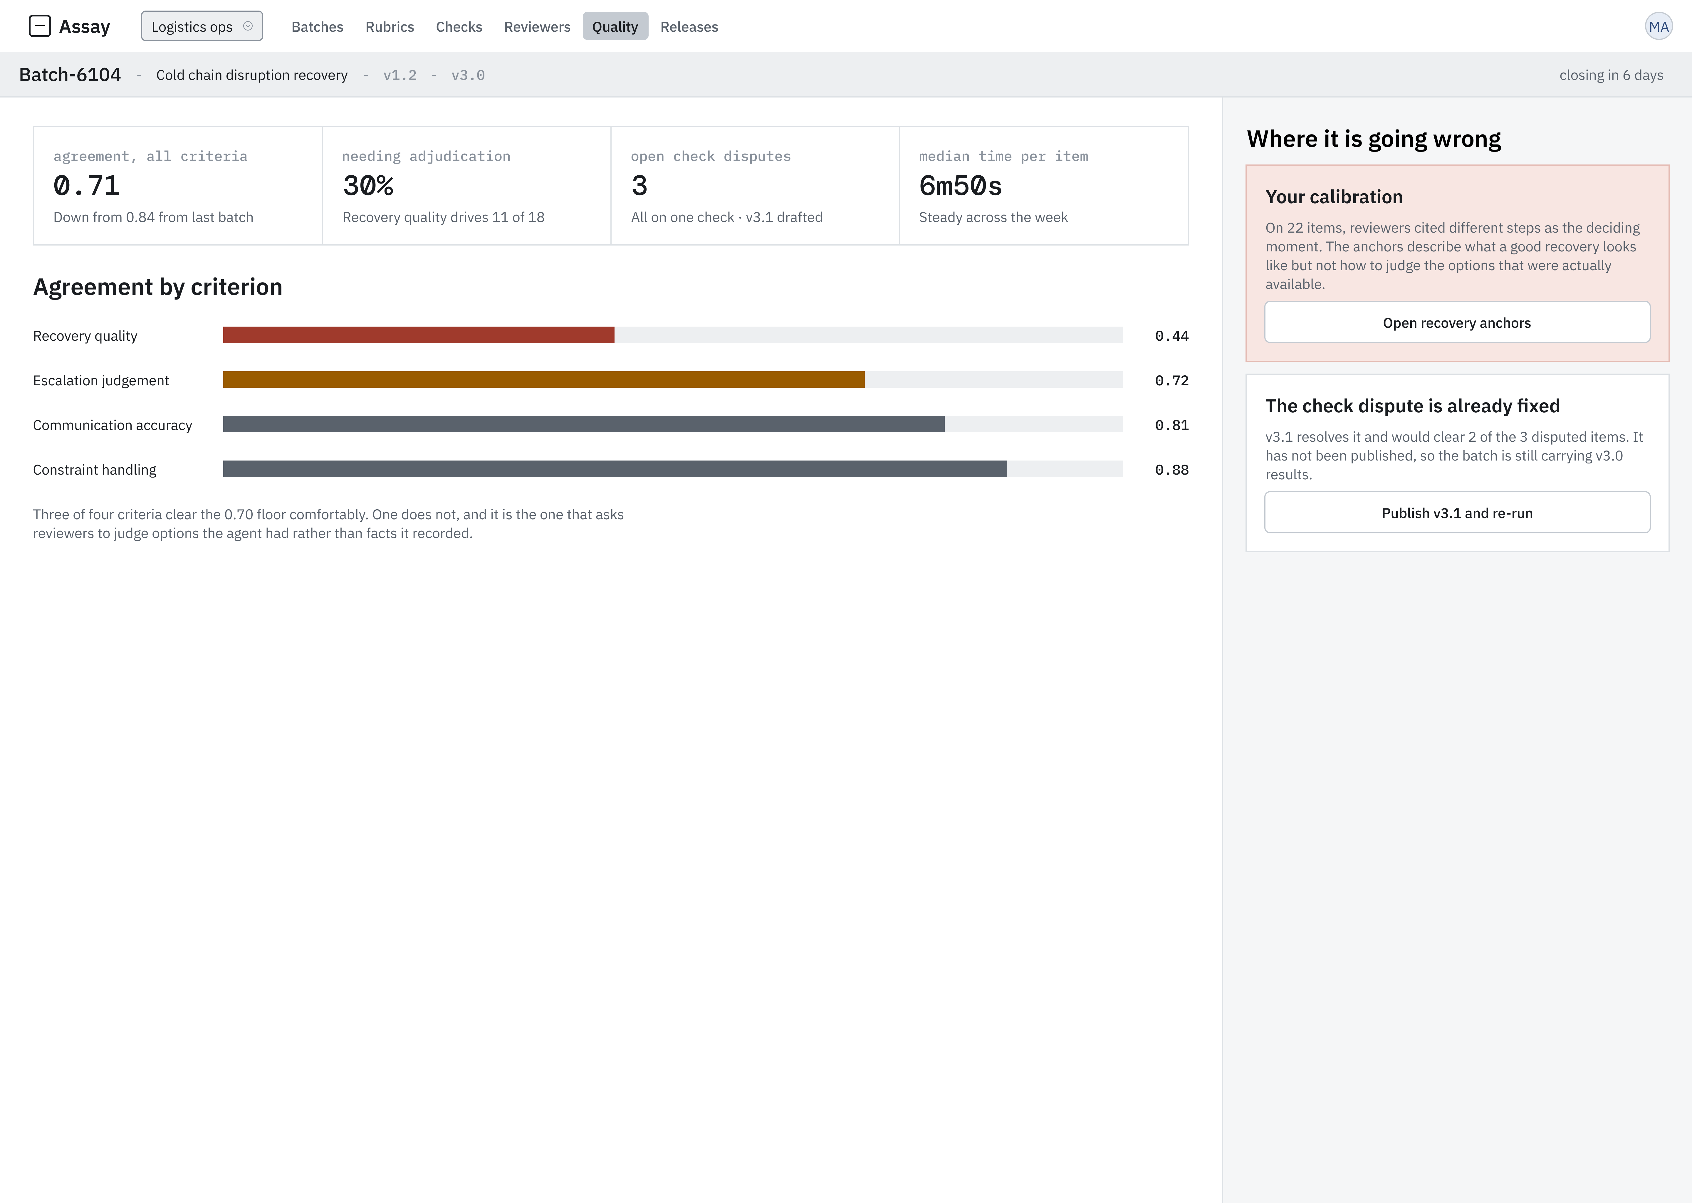Image resolution: width=1692 pixels, height=1203 pixels.
Task: Click the Recovery quality criterion label
Action: 85,336
